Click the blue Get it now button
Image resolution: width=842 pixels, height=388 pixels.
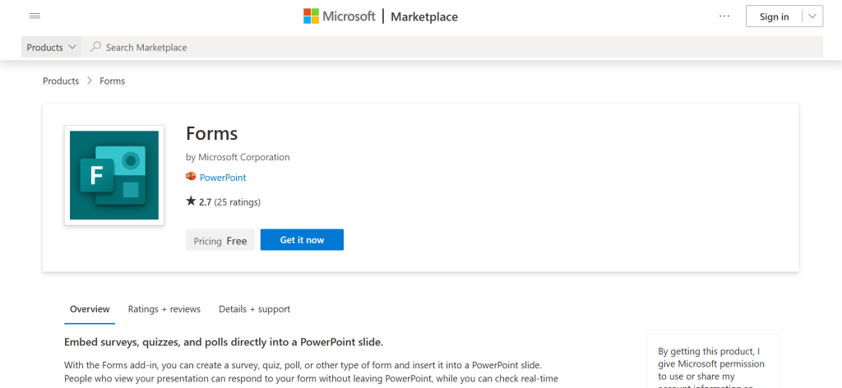pos(302,240)
